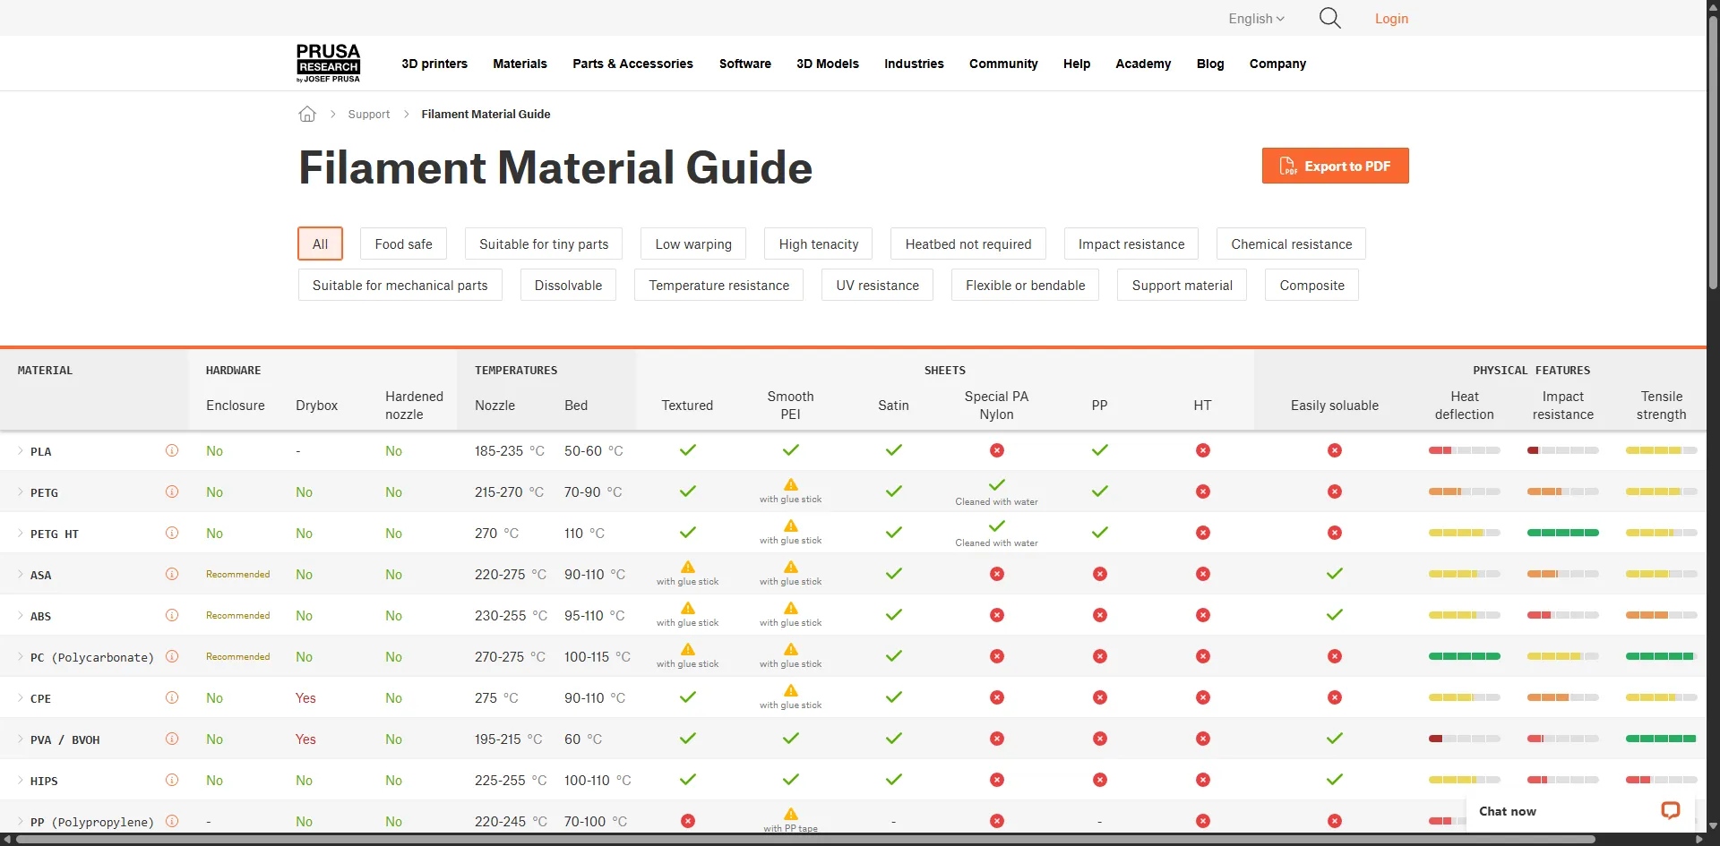Expand the ASA row
The width and height of the screenshot is (1720, 846).
point(21,574)
